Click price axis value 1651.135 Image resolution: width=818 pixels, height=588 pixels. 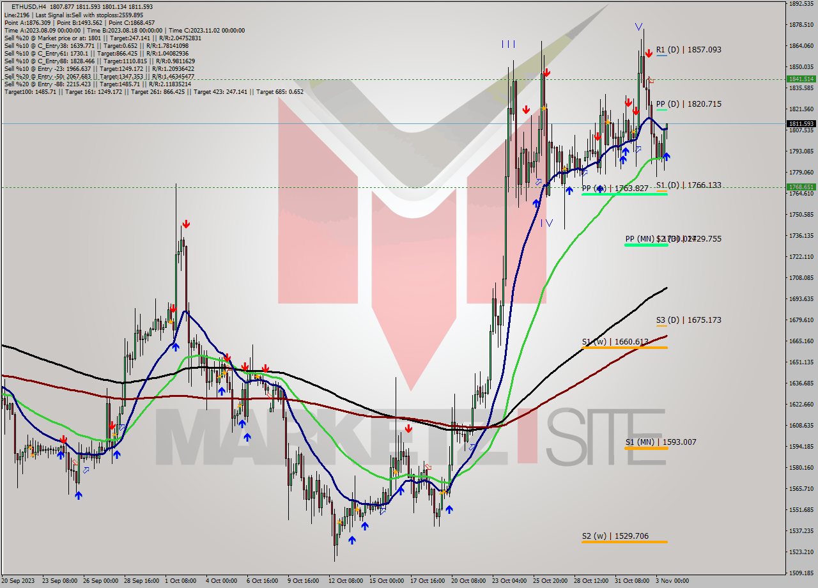(801, 362)
